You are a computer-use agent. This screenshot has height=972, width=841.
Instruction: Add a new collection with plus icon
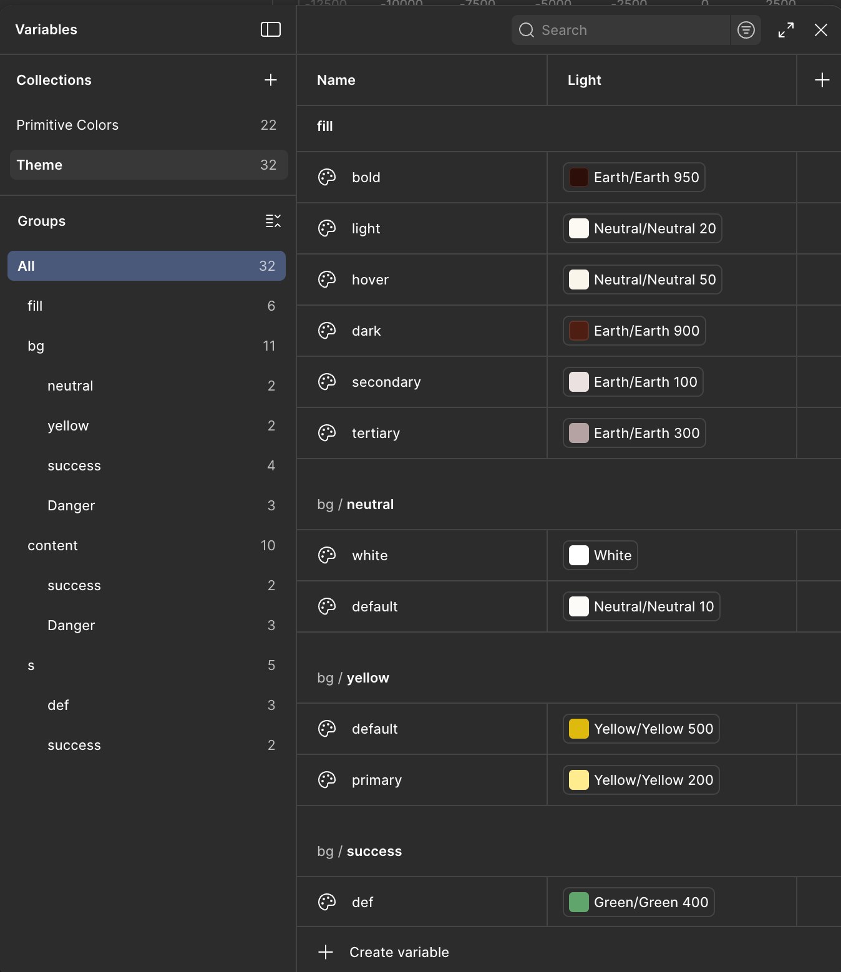coord(270,80)
